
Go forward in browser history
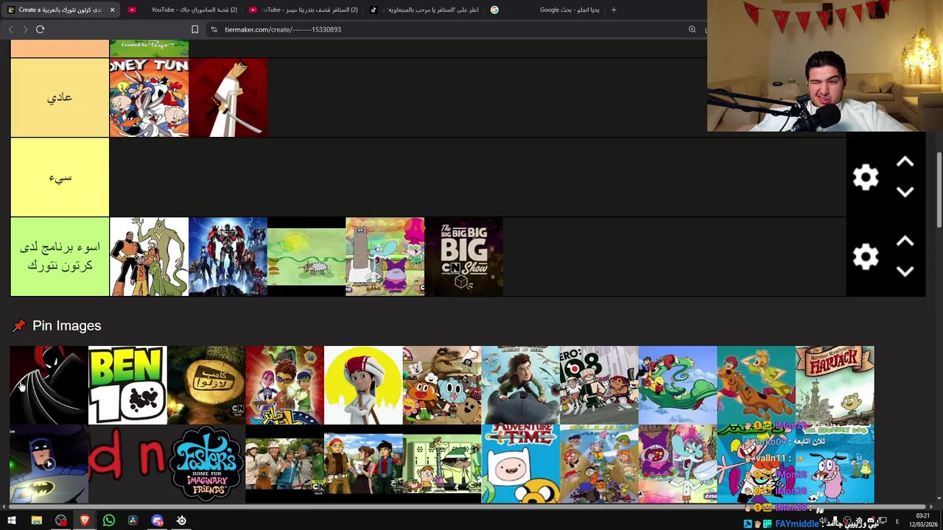pos(25,29)
